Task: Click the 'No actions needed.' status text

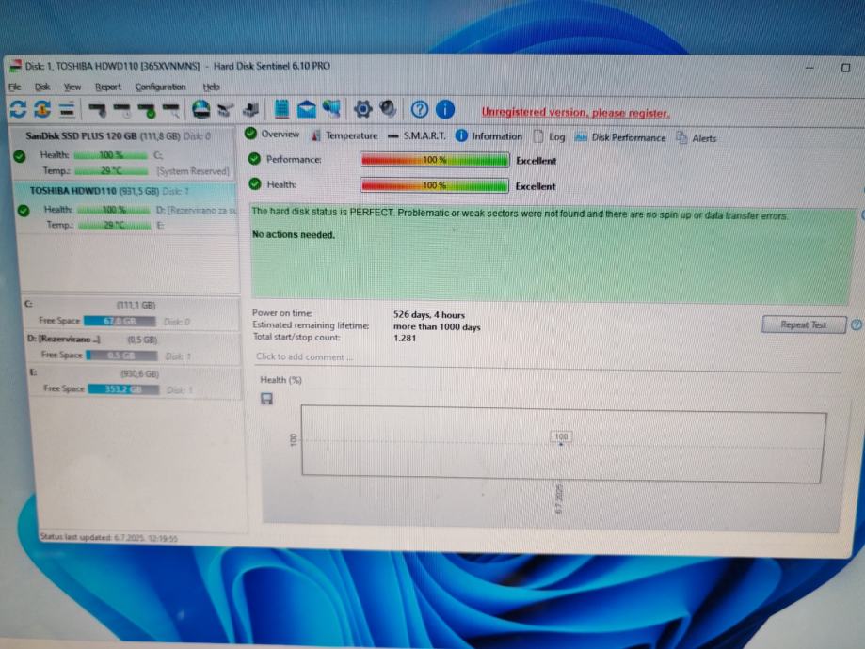Action: (x=294, y=234)
